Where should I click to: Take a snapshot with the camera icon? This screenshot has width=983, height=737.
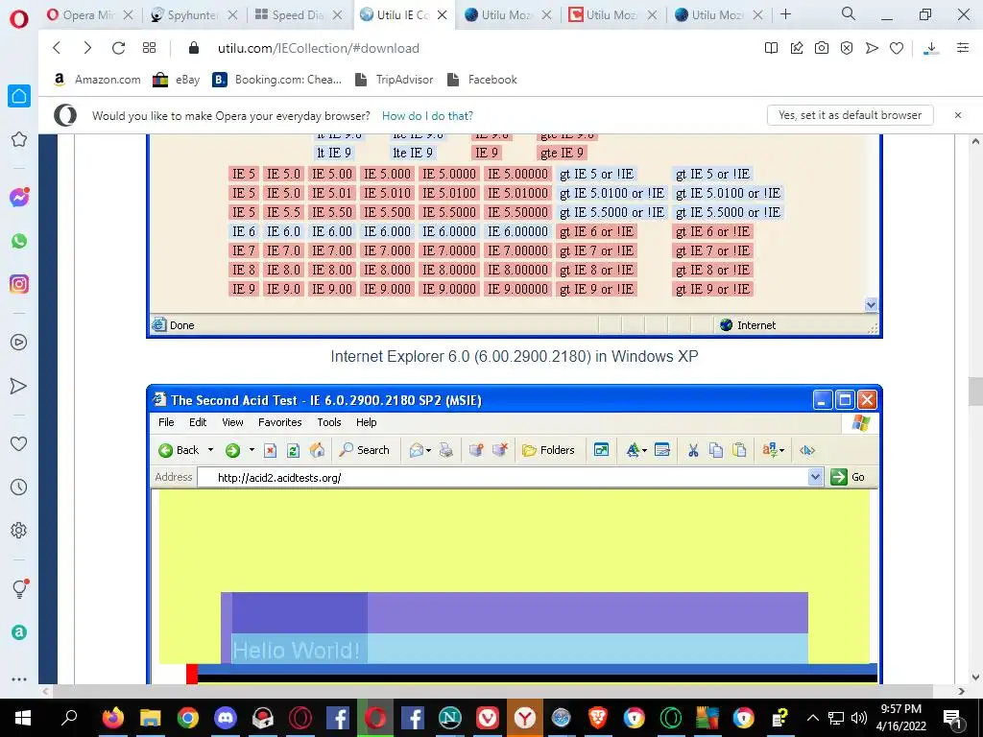tap(822, 48)
